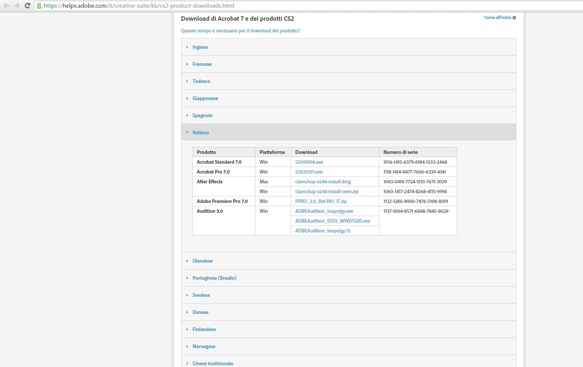This screenshot has height=367, width=583.
Task: Download ADBEAudition_loopolgy.7z
Action: 323,231
